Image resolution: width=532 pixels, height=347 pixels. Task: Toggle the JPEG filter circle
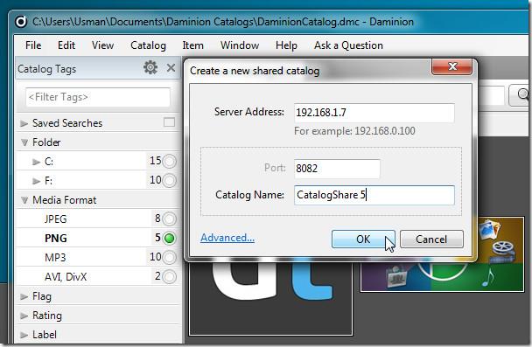(169, 219)
